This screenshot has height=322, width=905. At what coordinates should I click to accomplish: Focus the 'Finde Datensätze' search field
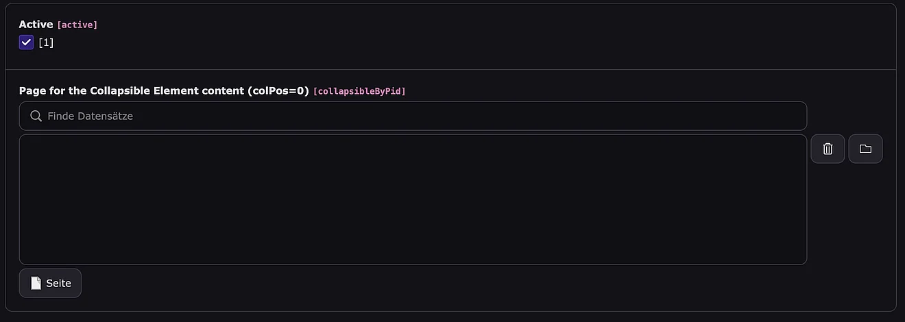pos(413,116)
